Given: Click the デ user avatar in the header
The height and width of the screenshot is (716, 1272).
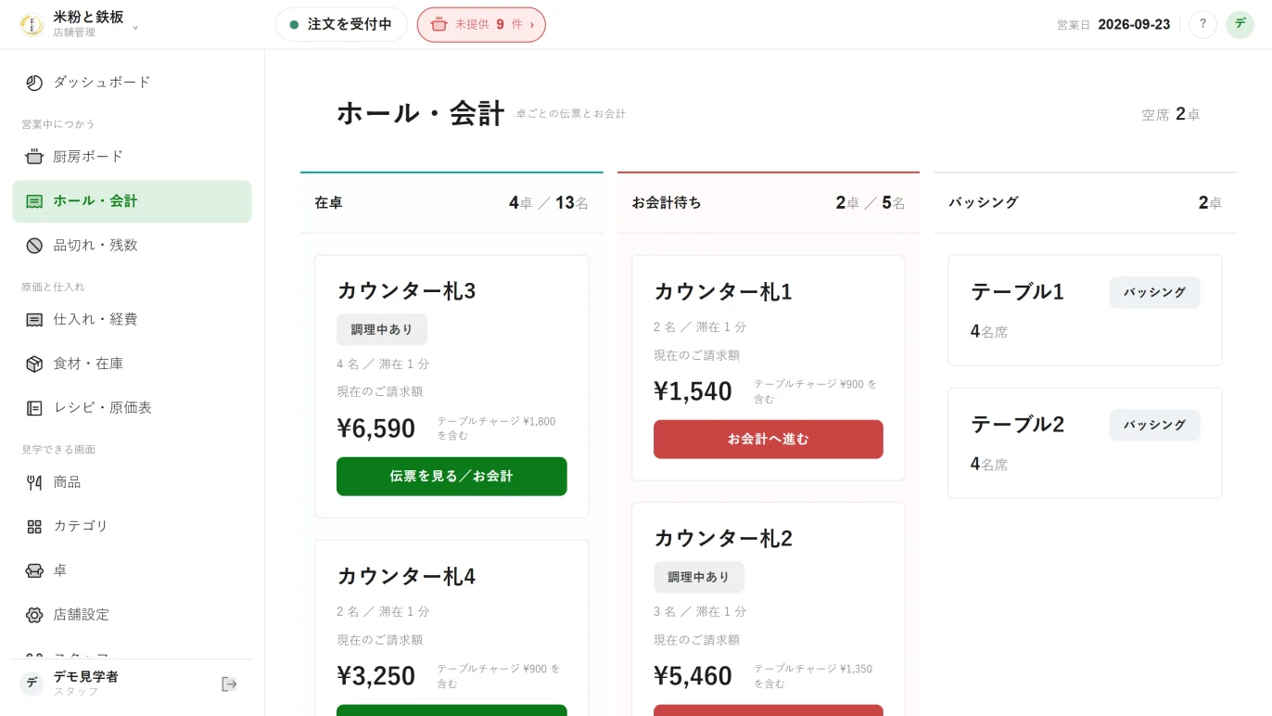Looking at the screenshot, I should tap(1240, 25).
